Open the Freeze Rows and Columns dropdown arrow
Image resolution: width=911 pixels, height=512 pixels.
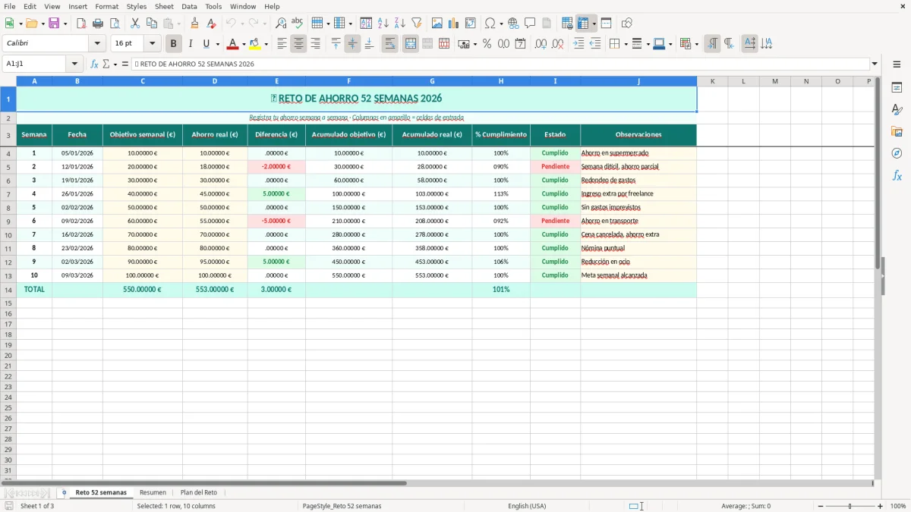594,24
